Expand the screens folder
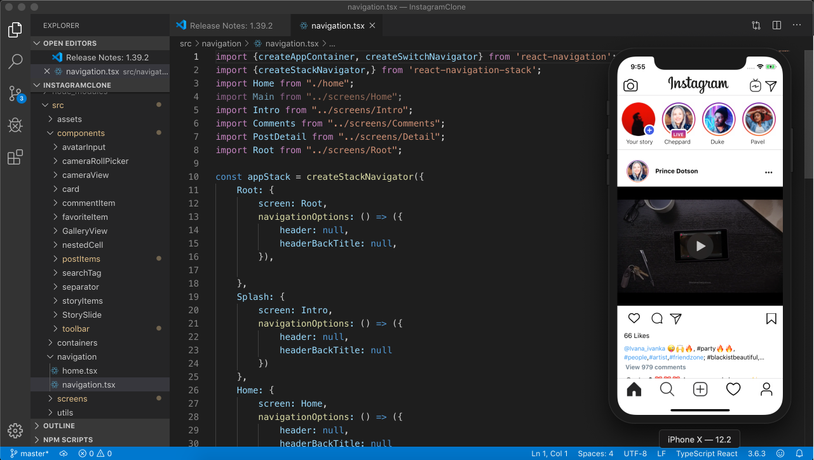The height and width of the screenshot is (460, 814). (x=72, y=398)
